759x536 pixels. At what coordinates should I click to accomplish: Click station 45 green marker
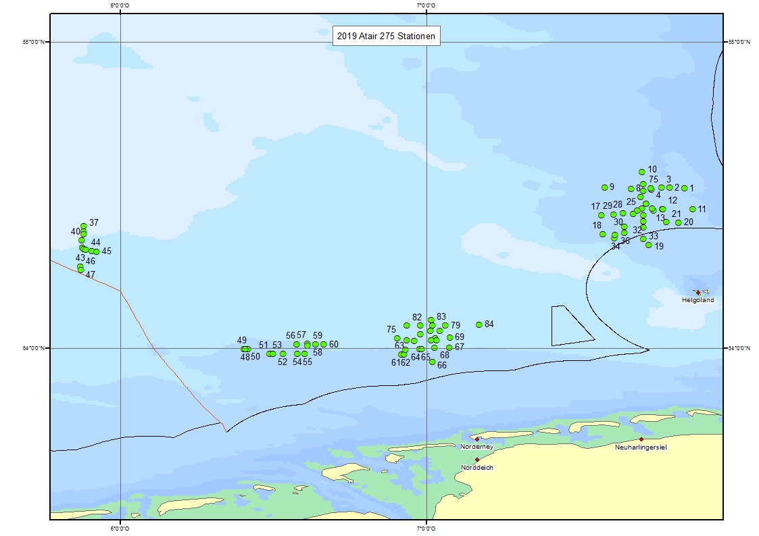coord(97,251)
